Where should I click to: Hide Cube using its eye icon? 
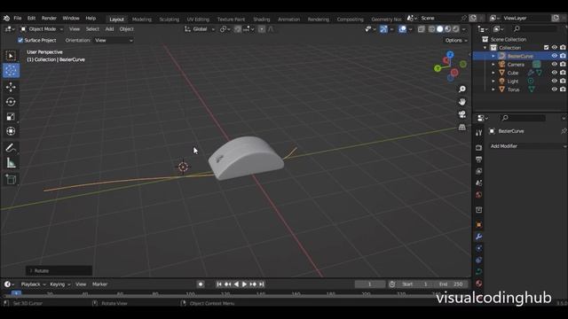coord(554,73)
